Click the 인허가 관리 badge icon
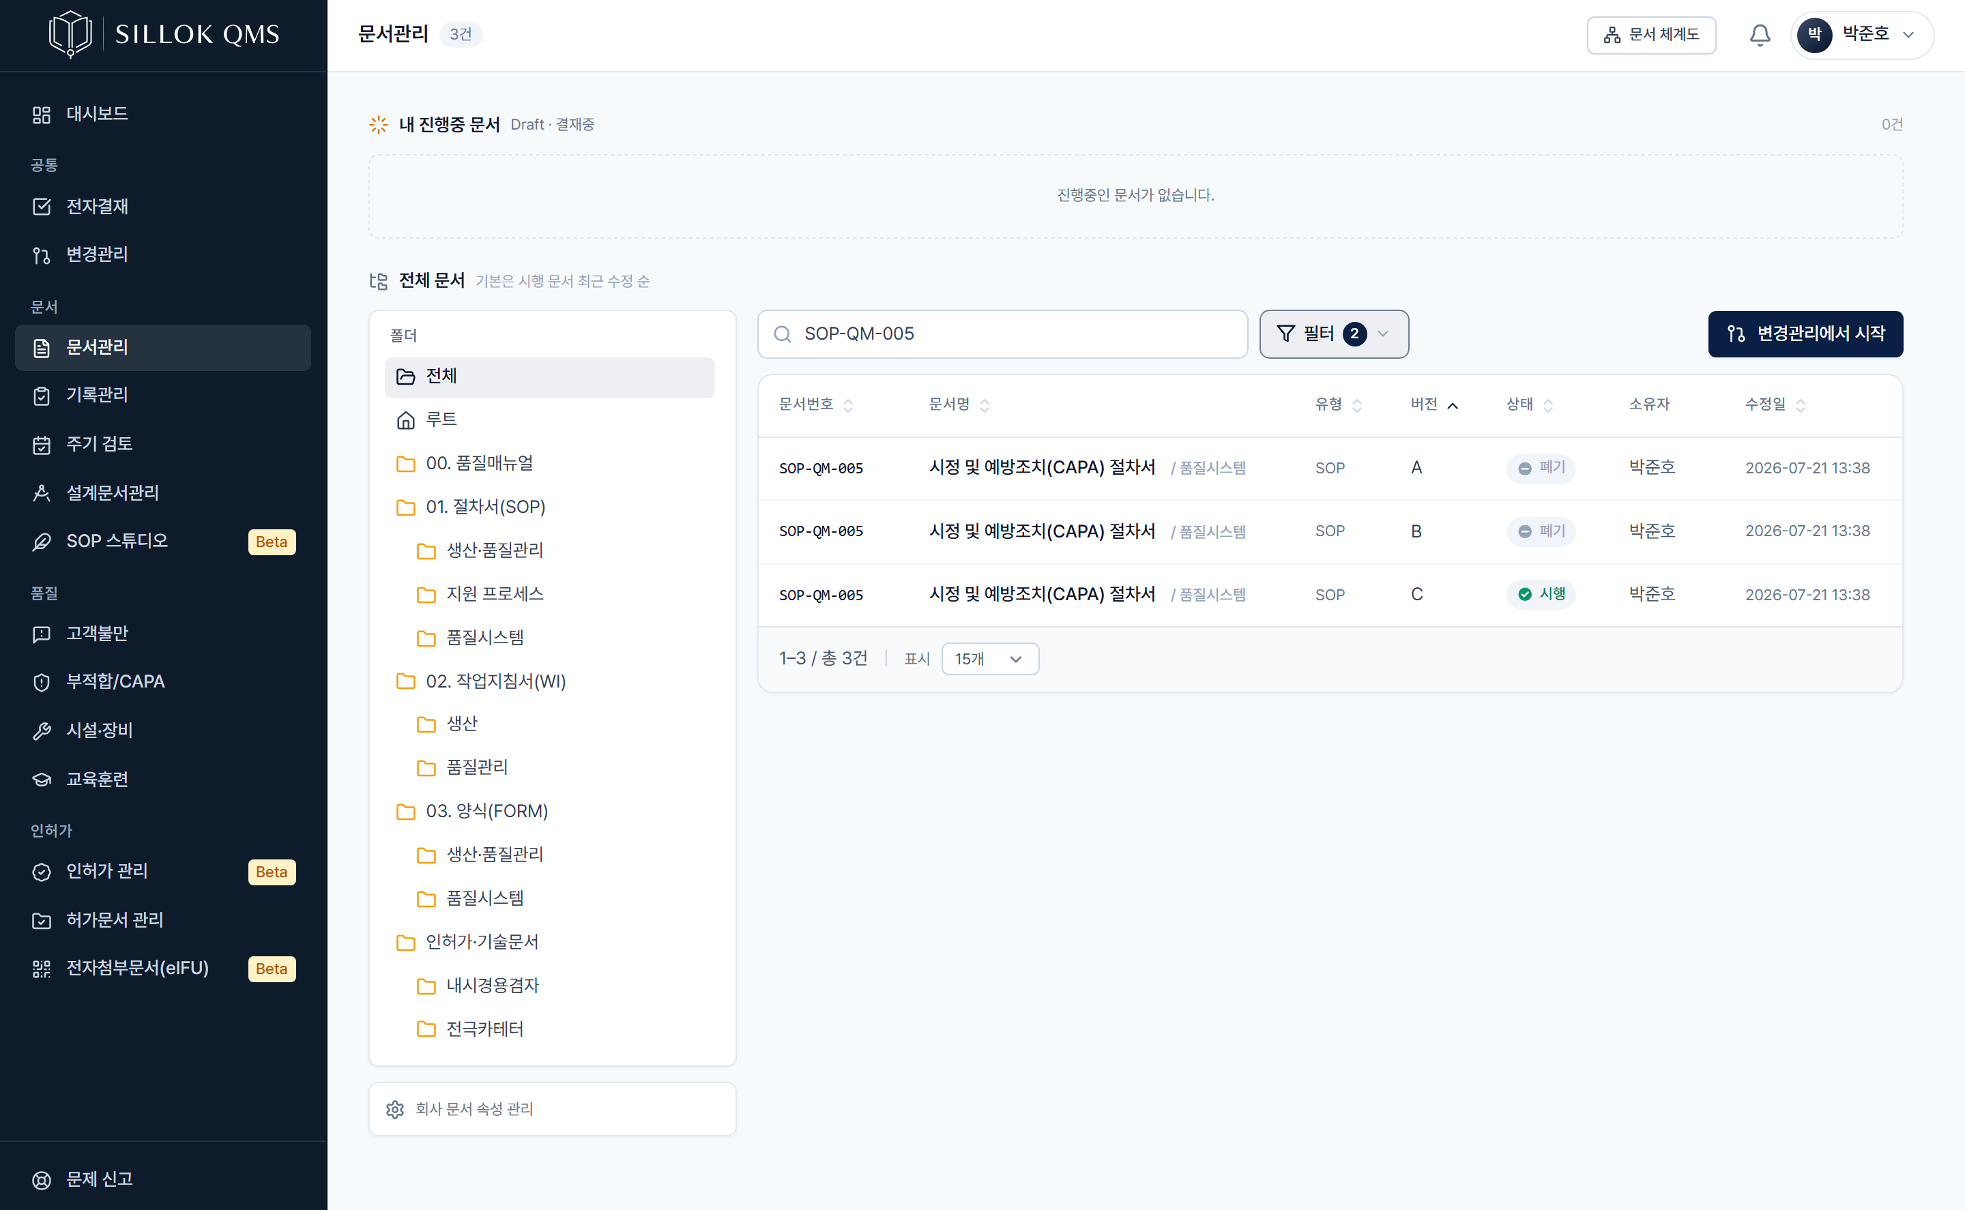Image resolution: width=1965 pixels, height=1210 pixels. click(42, 872)
